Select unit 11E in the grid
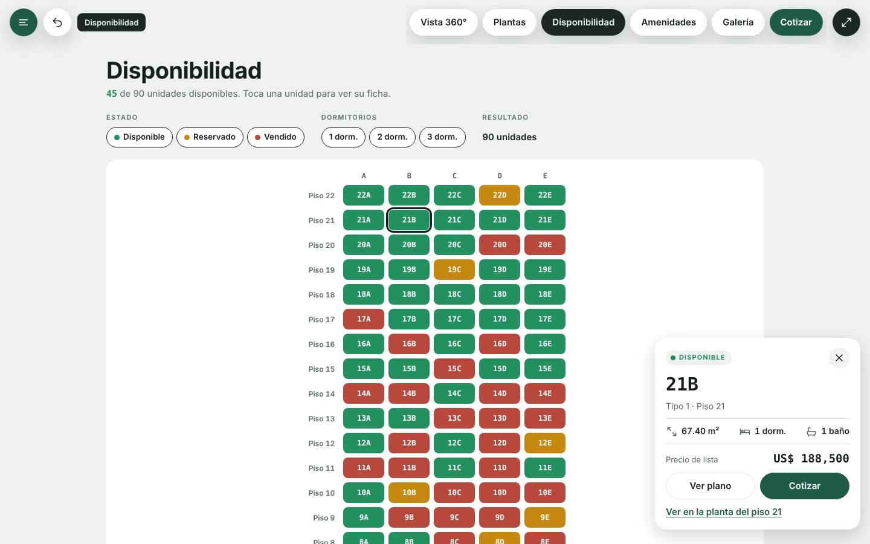The width and height of the screenshot is (870, 544). (545, 468)
